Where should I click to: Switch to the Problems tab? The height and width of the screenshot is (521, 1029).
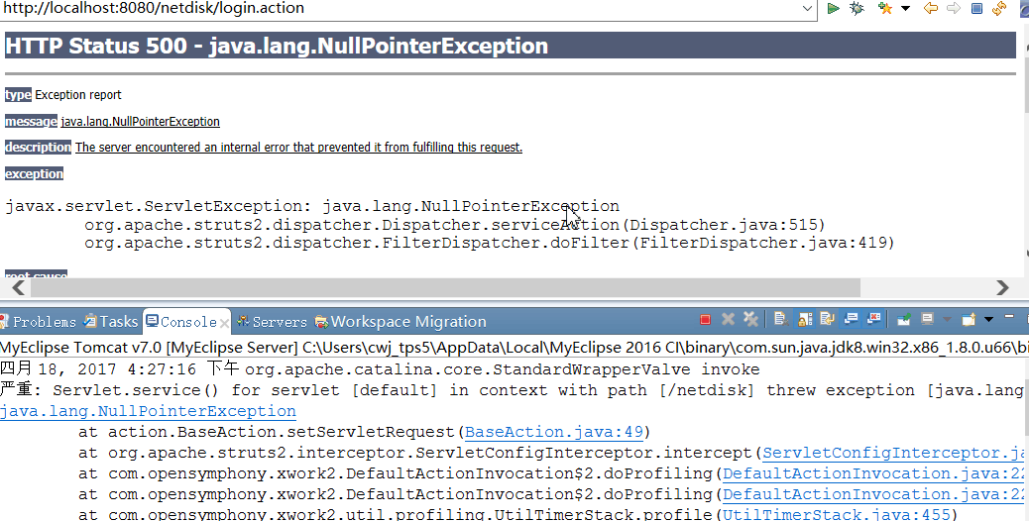click(39, 322)
